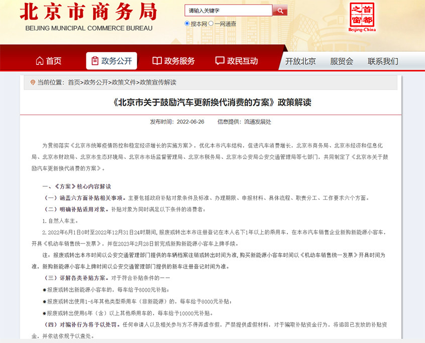Select the 搜本网 radio button
This screenshot has height=343, width=425.
[x=187, y=24]
